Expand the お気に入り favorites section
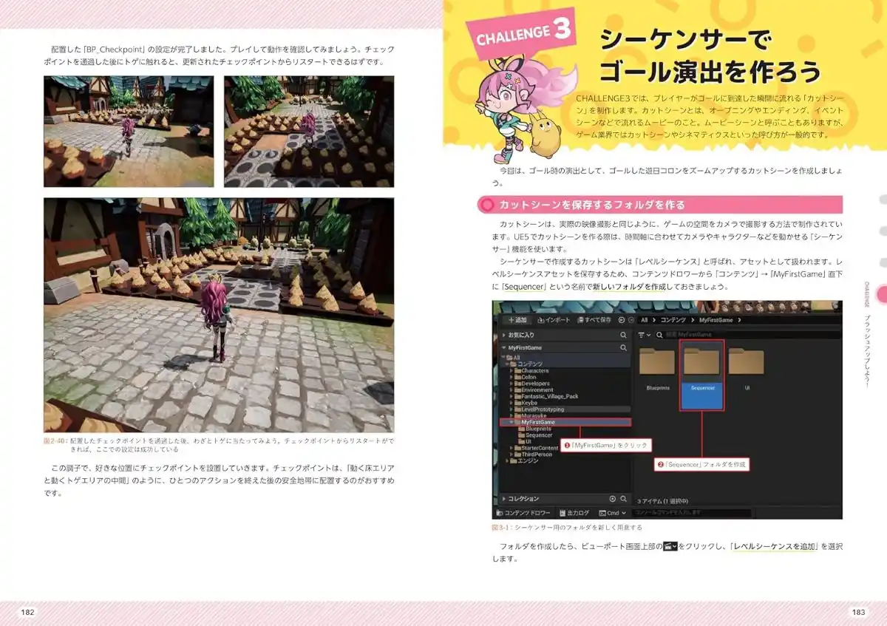This screenshot has height=626, width=887. (504, 335)
